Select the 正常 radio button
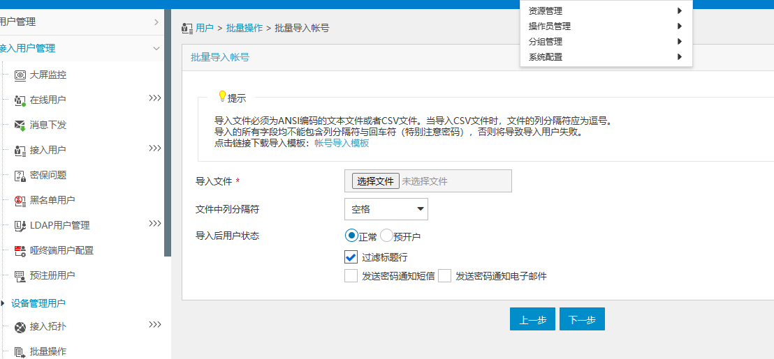This screenshot has height=359, width=774. pos(351,236)
